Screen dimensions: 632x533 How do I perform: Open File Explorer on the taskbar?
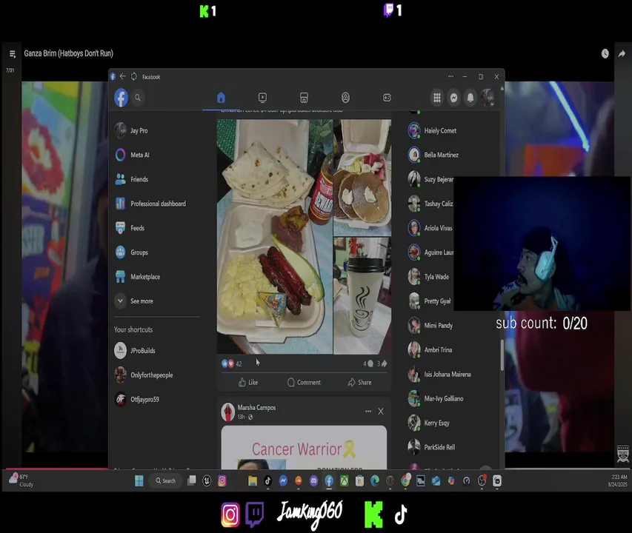(253, 480)
